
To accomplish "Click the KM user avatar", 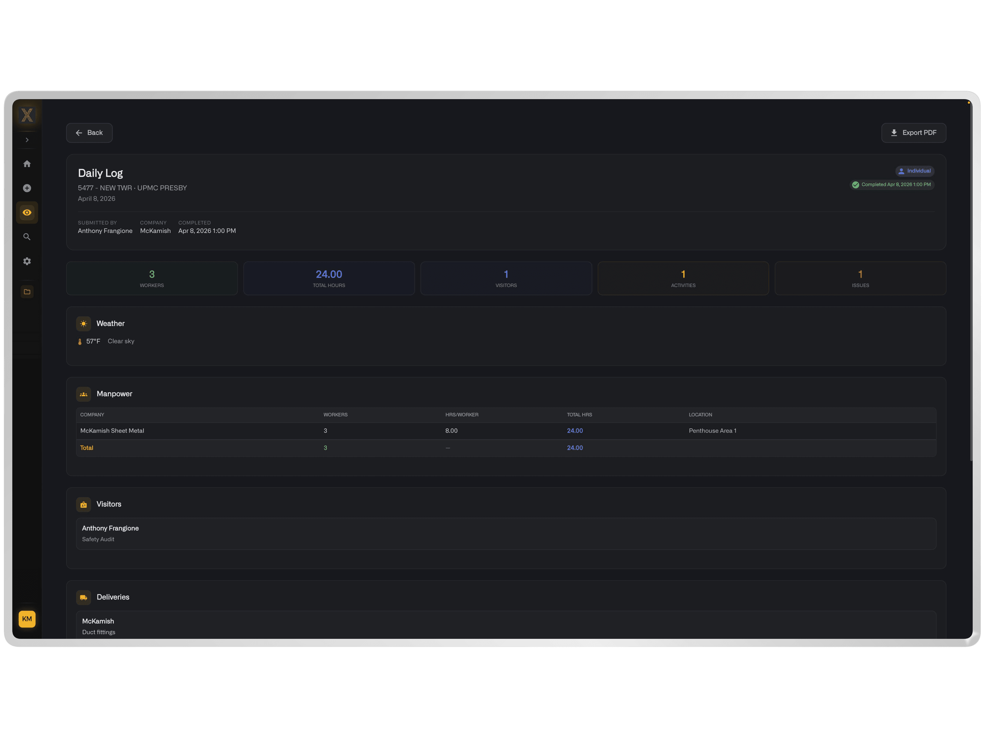I will click(27, 619).
